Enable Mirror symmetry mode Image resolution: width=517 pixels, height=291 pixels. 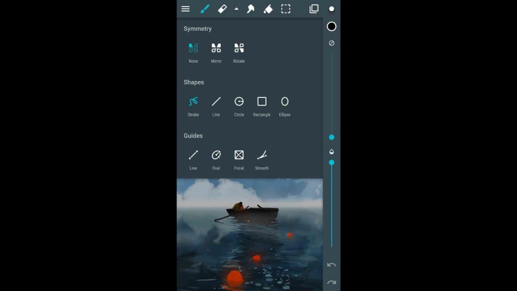[x=216, y=49]
